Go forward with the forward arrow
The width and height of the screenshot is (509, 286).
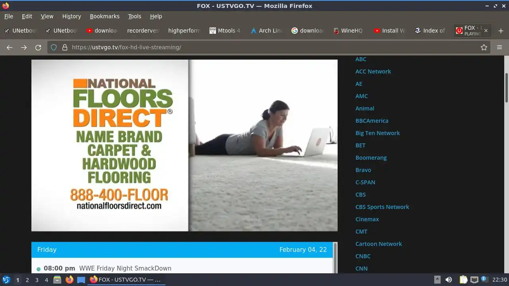(24, 47)
